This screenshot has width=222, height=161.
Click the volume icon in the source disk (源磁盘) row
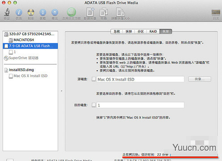tap(93, 79)
